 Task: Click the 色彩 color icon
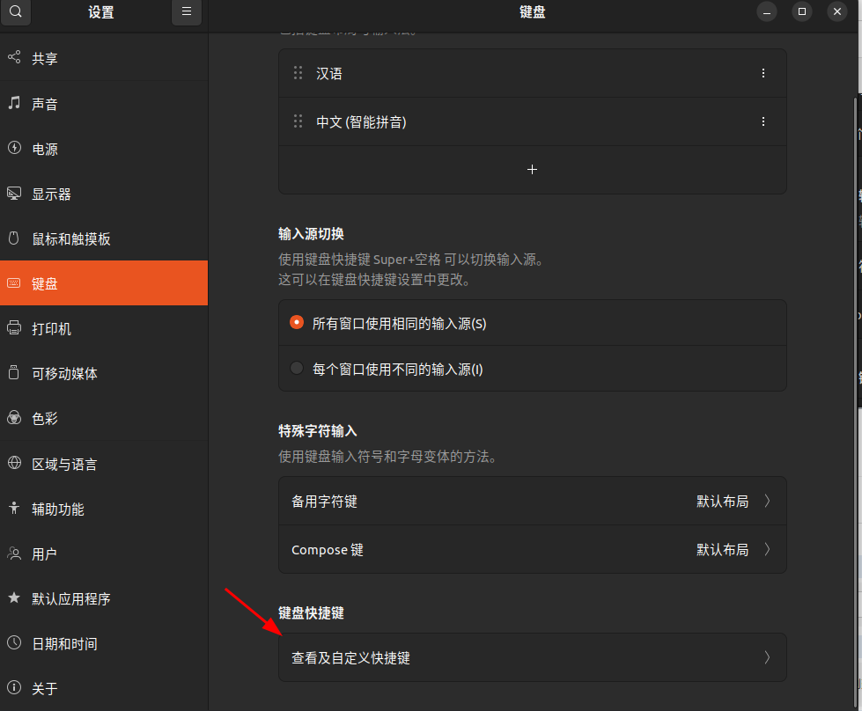pyautogui.click(x=14, y=418)
